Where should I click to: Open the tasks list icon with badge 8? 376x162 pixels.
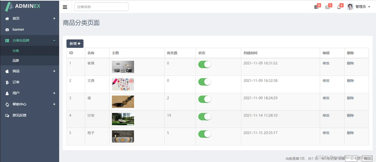316,7
